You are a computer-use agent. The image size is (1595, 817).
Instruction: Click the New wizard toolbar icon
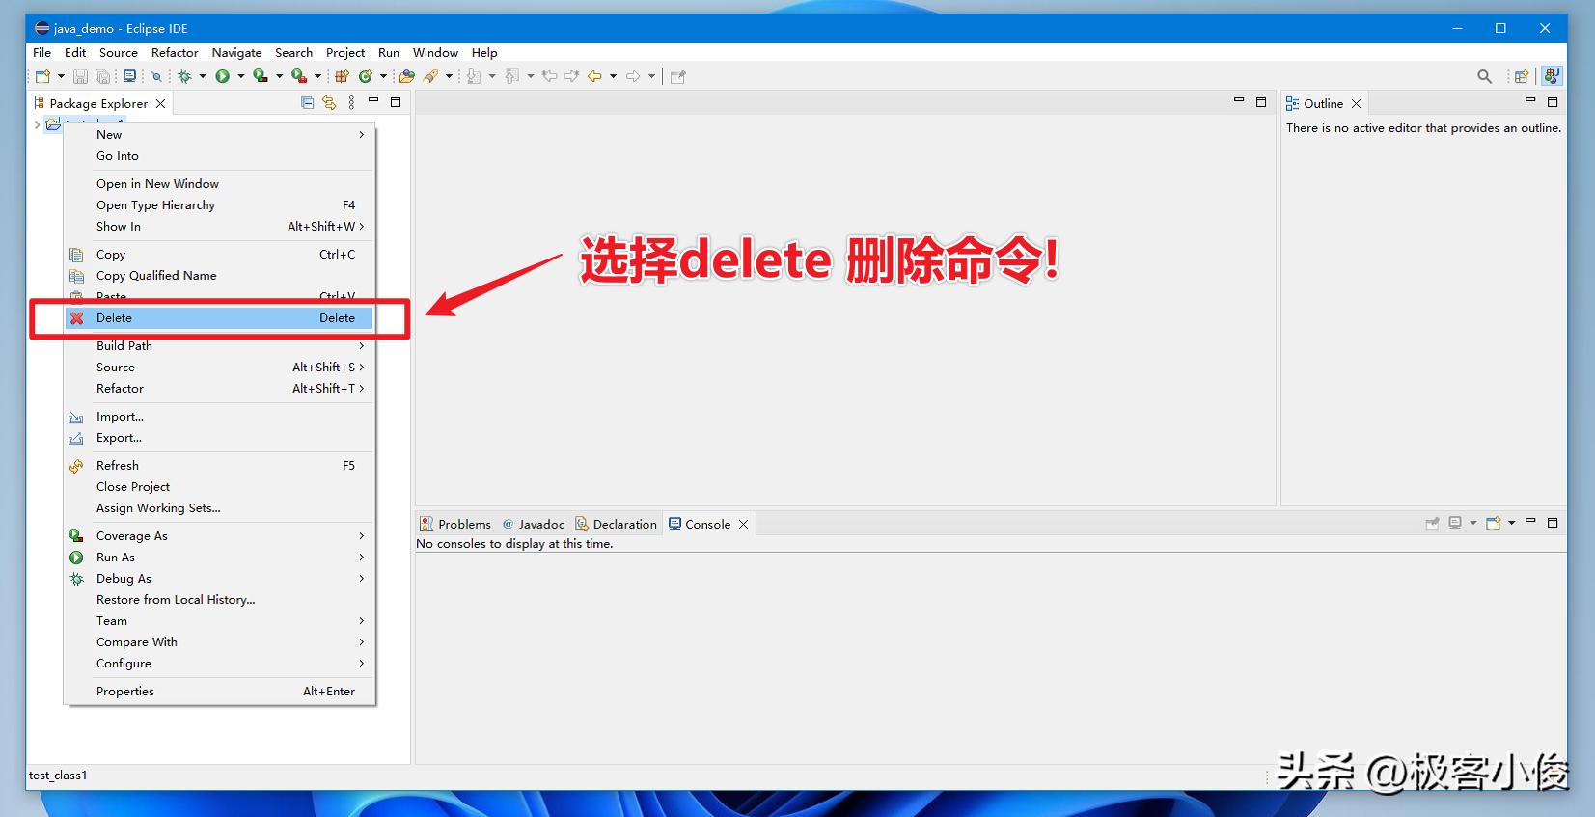click(42, 76)
